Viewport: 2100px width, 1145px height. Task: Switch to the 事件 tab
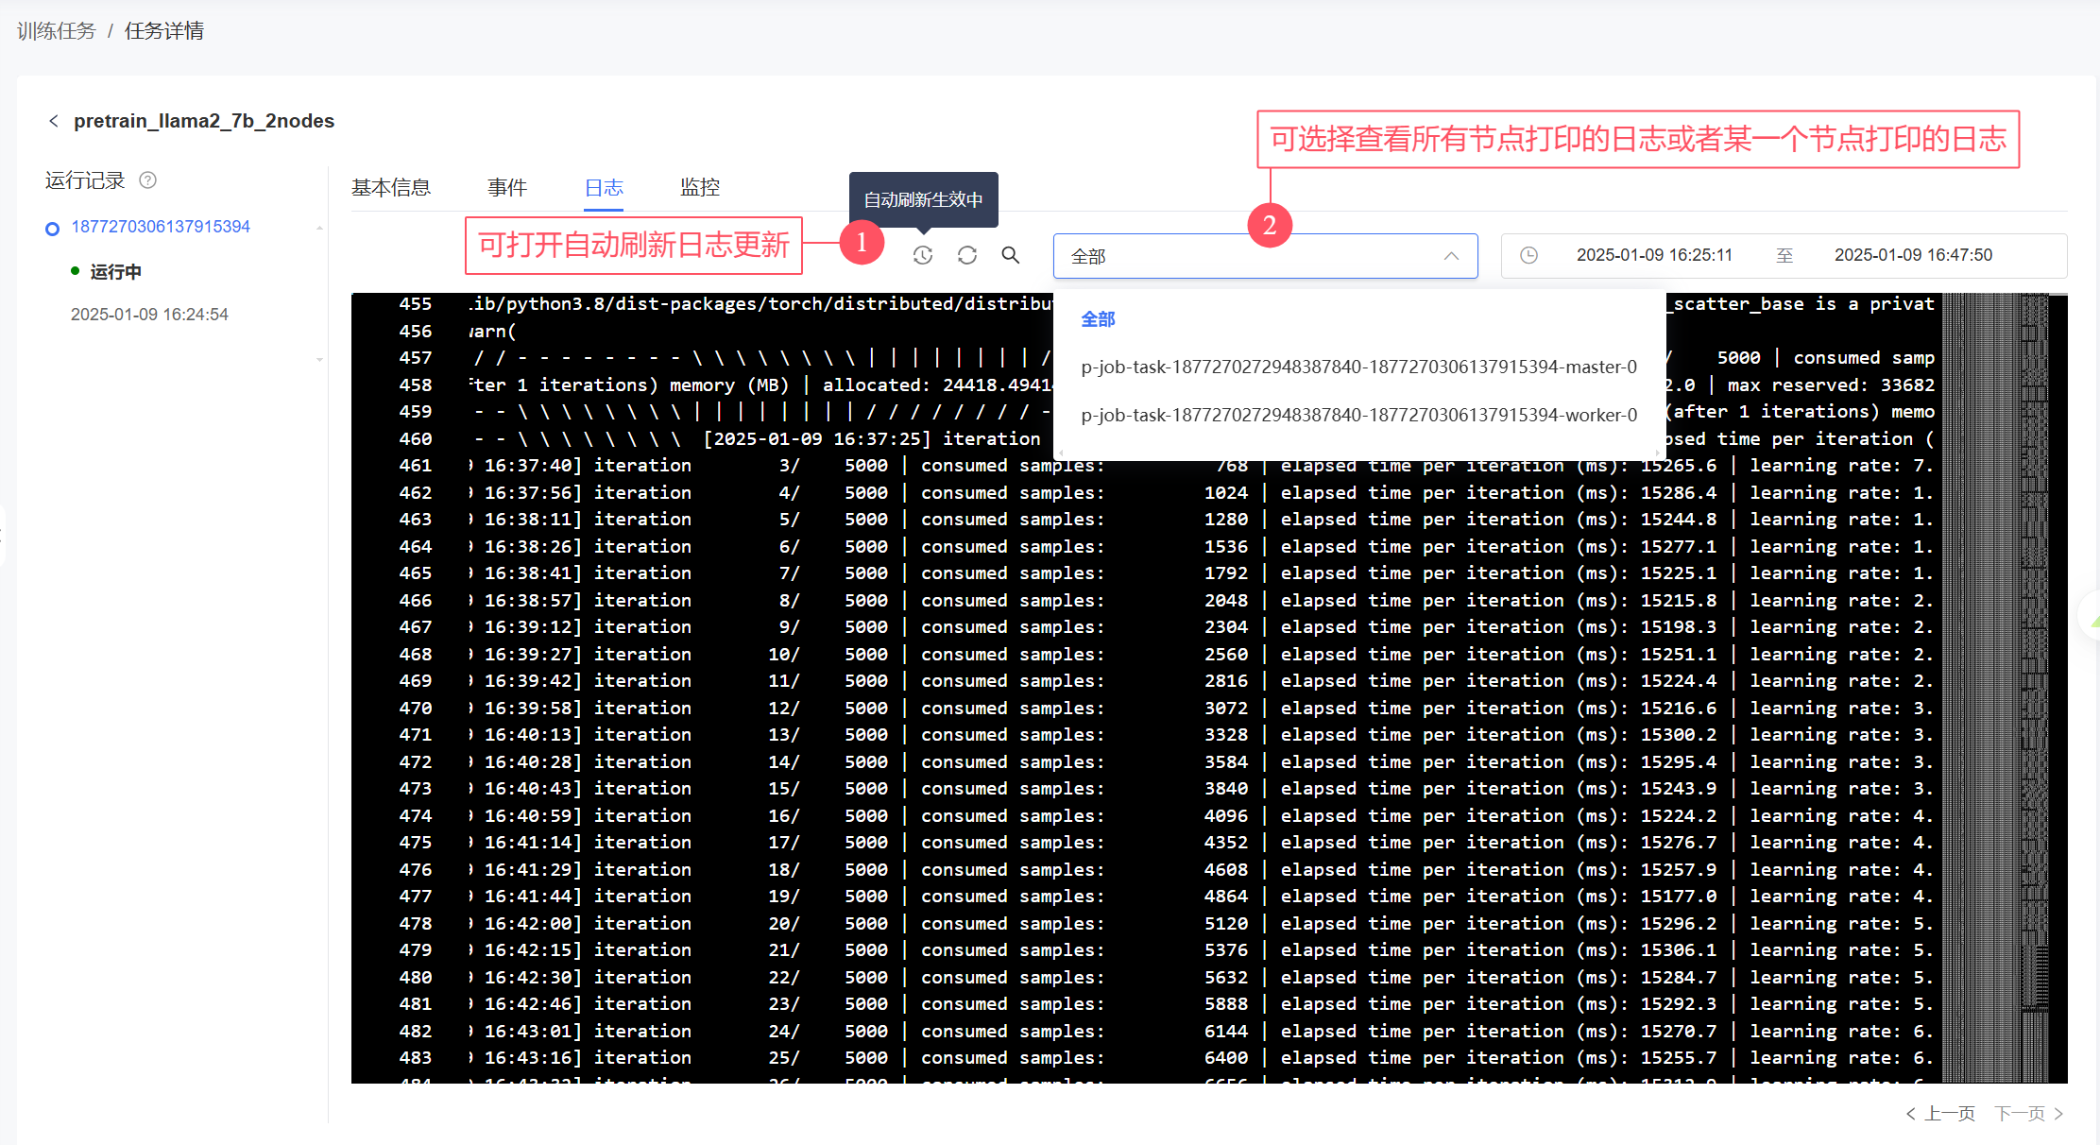coord(507,187)
